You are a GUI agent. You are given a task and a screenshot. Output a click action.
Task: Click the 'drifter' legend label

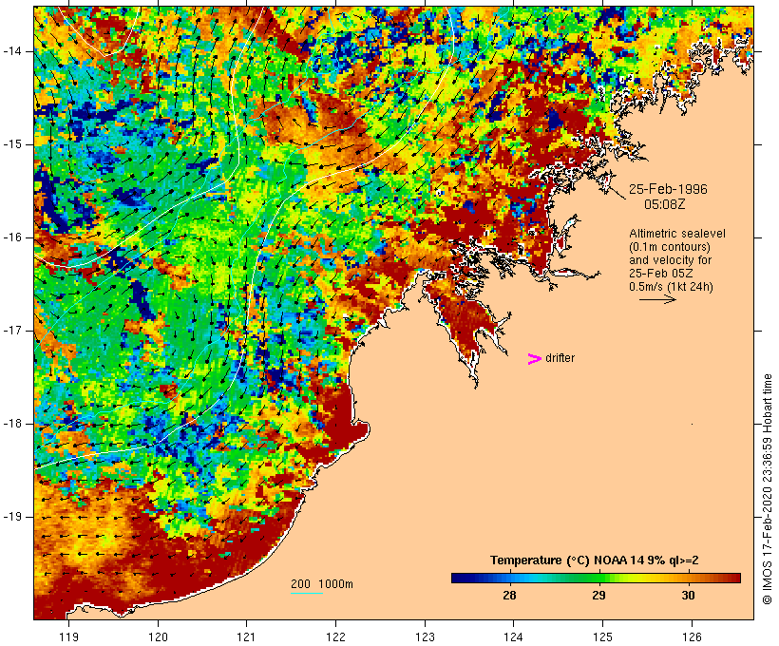click(x=560, y=358)
